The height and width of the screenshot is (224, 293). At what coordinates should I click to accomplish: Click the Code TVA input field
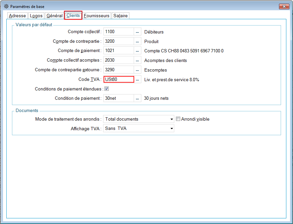click(118, 80)
